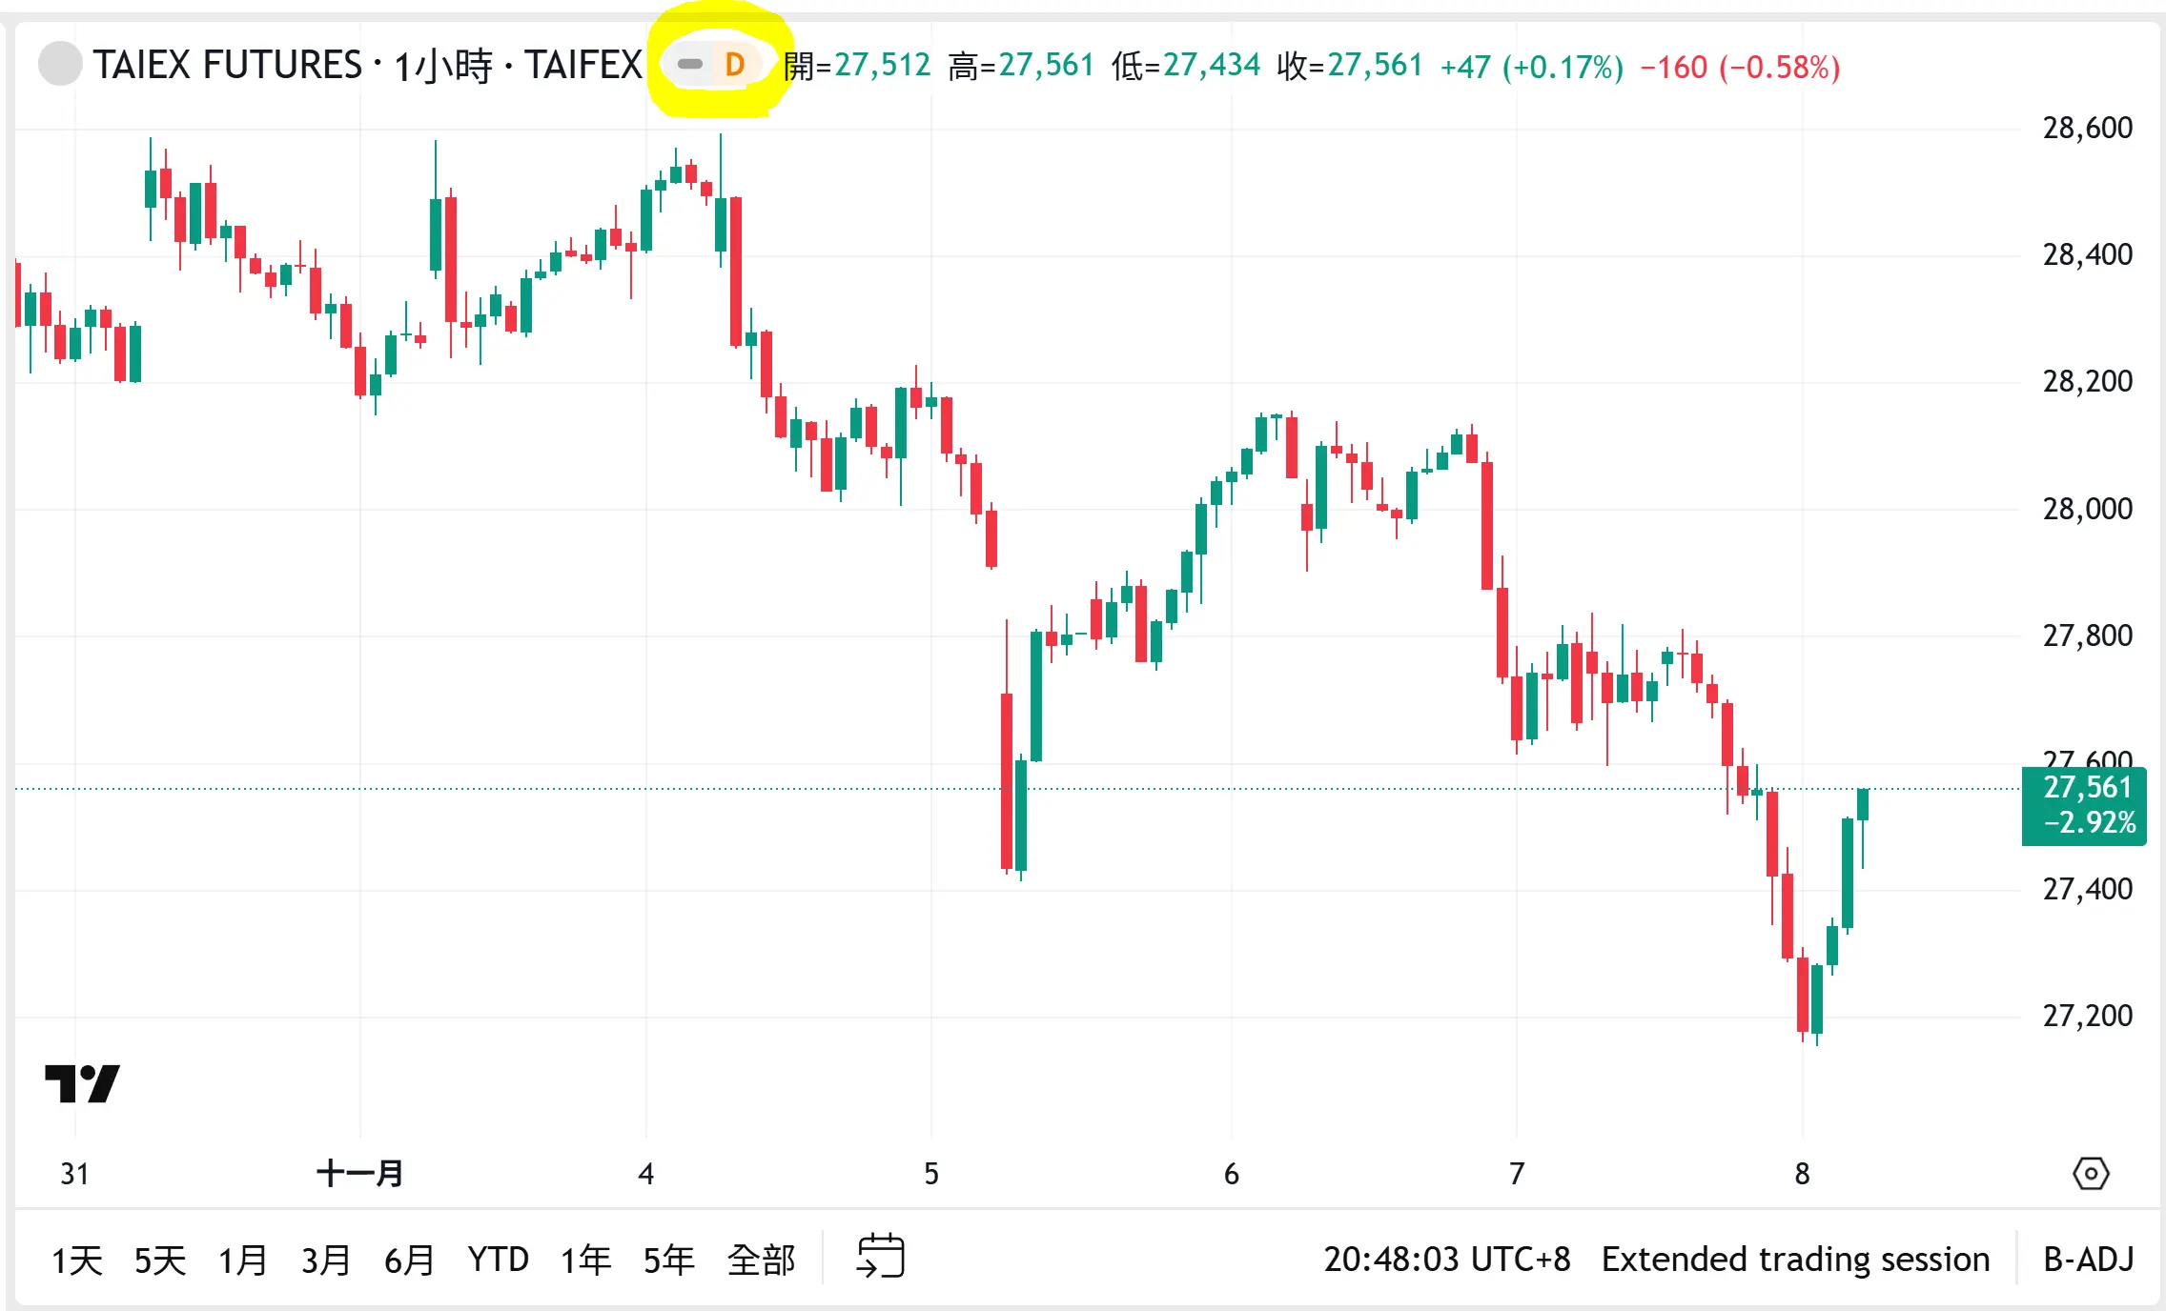The width and height of the screenshot is (2166, 1311).
Task: Switch to the 1月 range
Action: pos(243,1260)
